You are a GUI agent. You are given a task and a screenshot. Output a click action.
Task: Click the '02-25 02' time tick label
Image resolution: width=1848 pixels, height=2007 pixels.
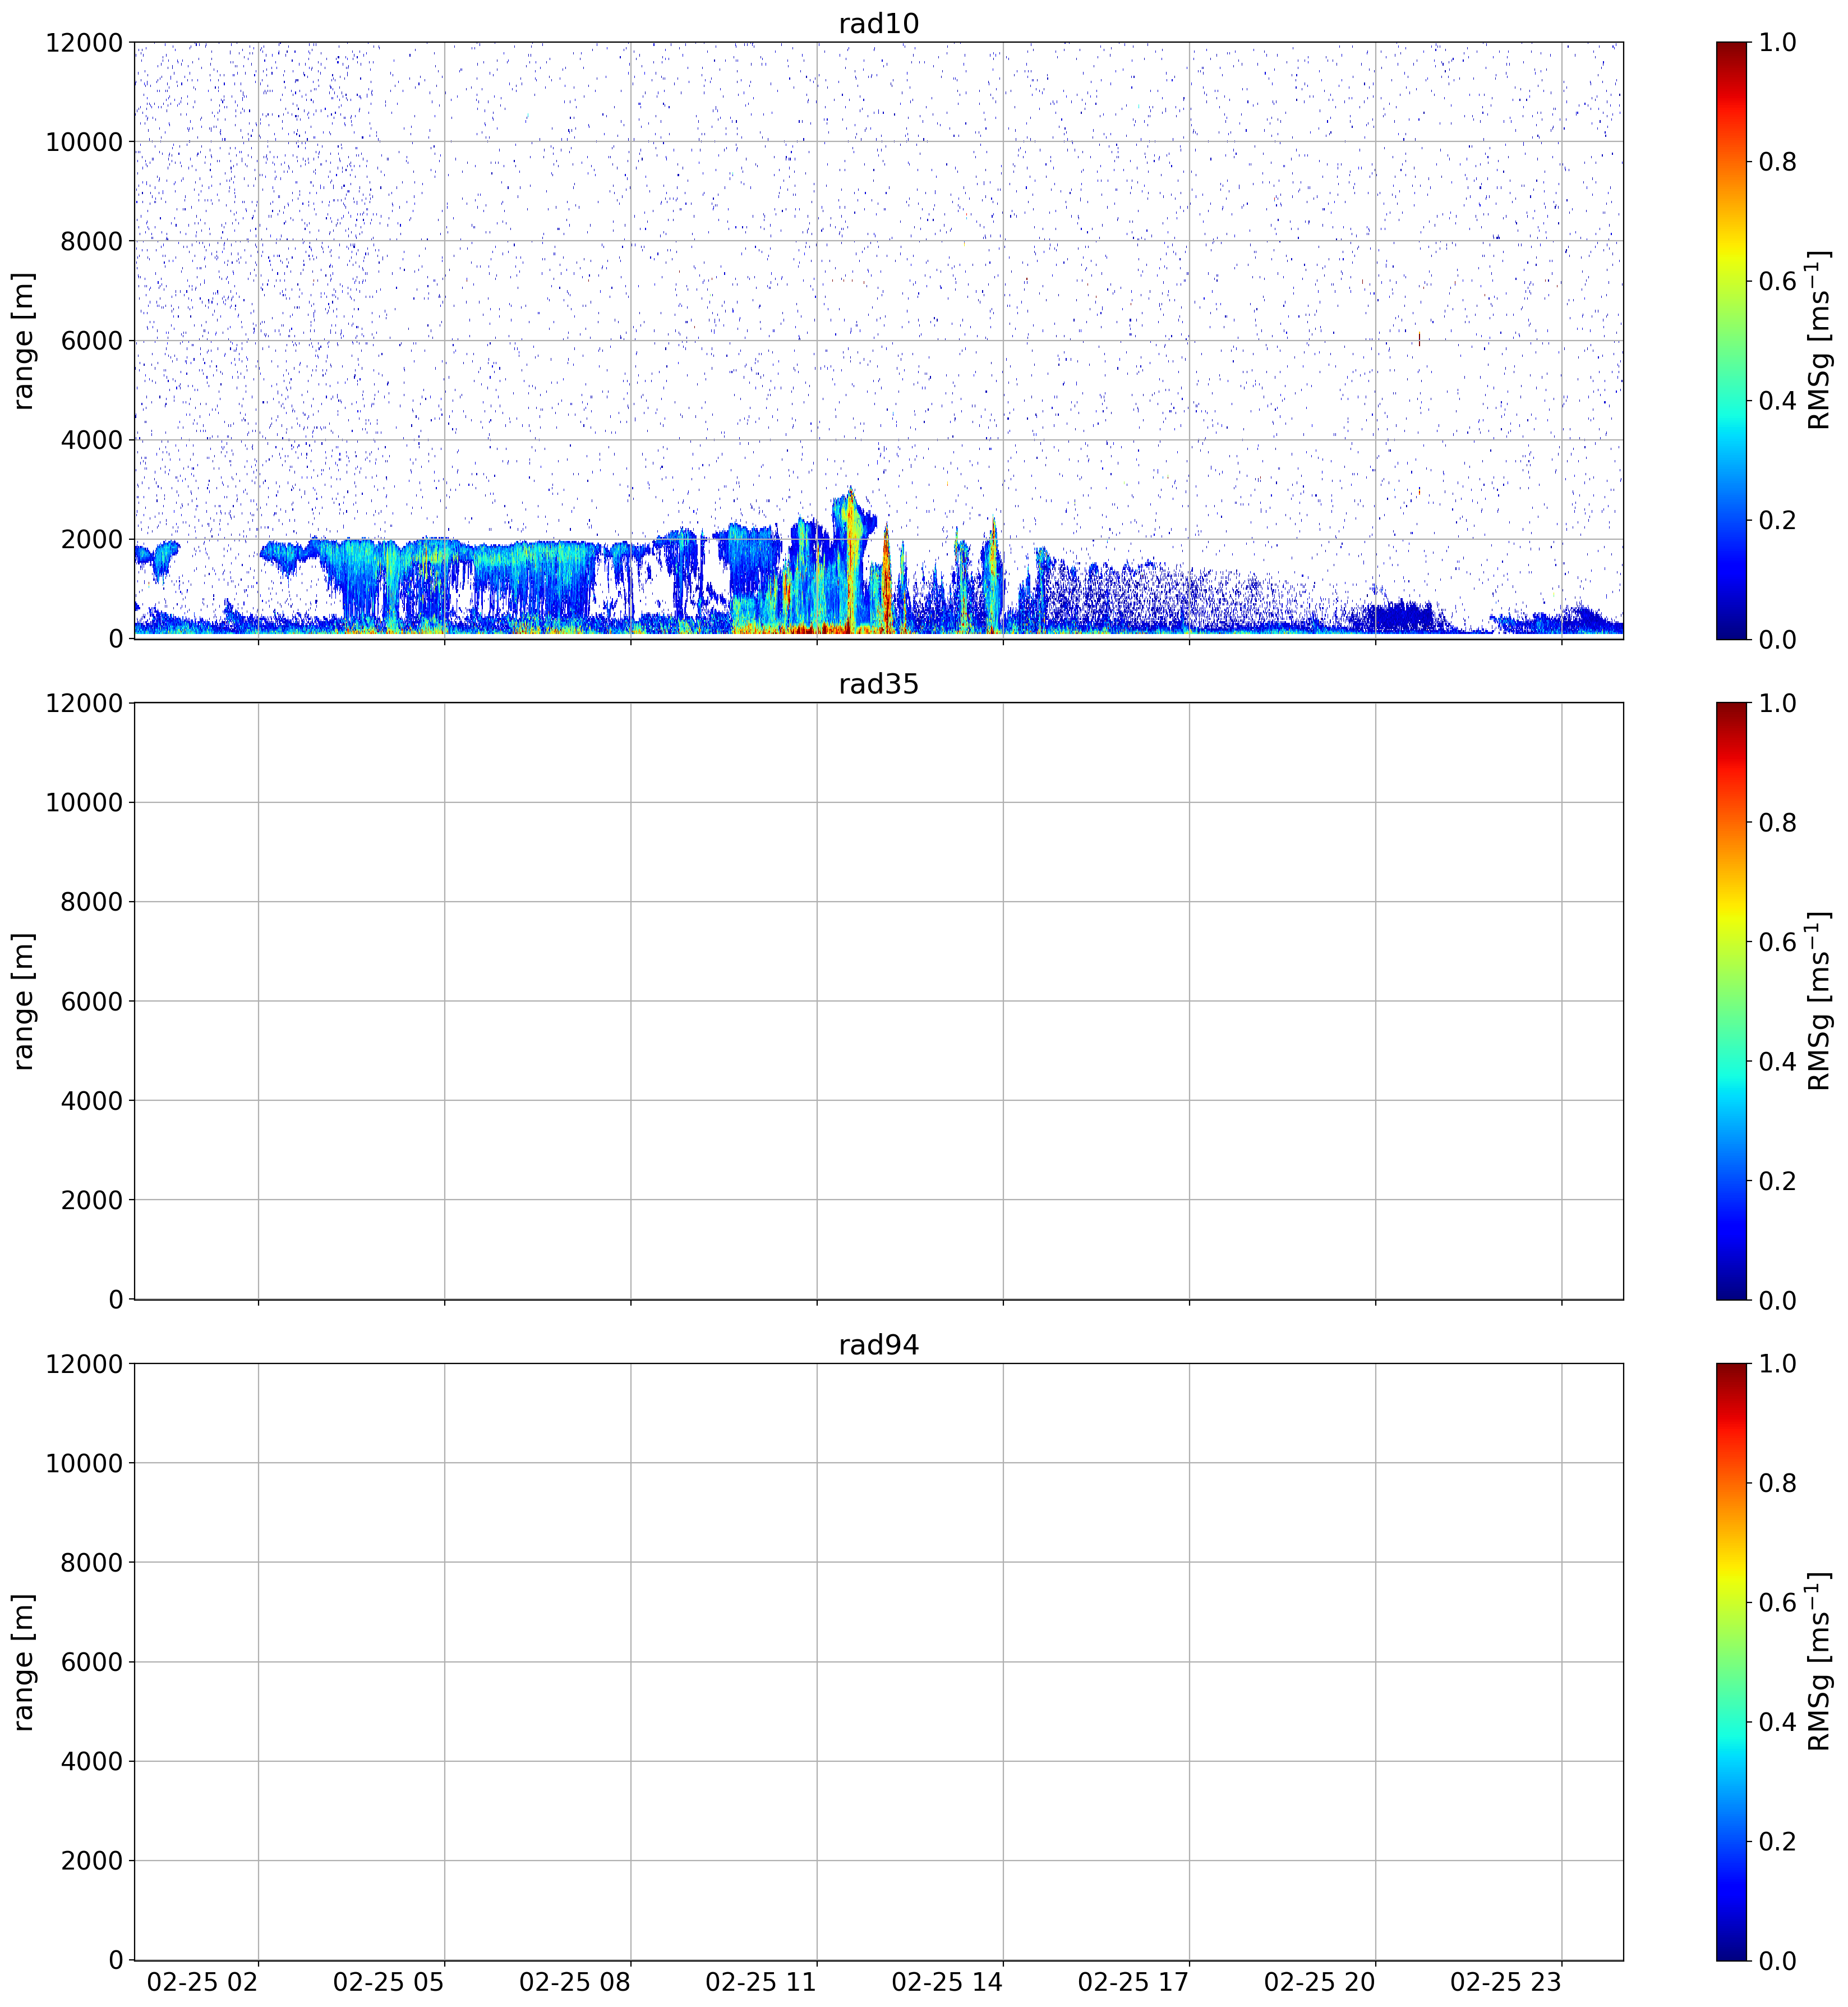click(203, 1982)
